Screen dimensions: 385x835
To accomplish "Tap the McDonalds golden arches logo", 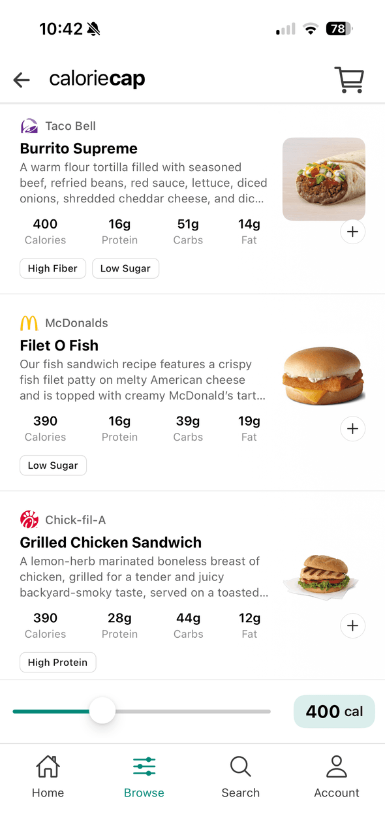I will pos(29,323).
